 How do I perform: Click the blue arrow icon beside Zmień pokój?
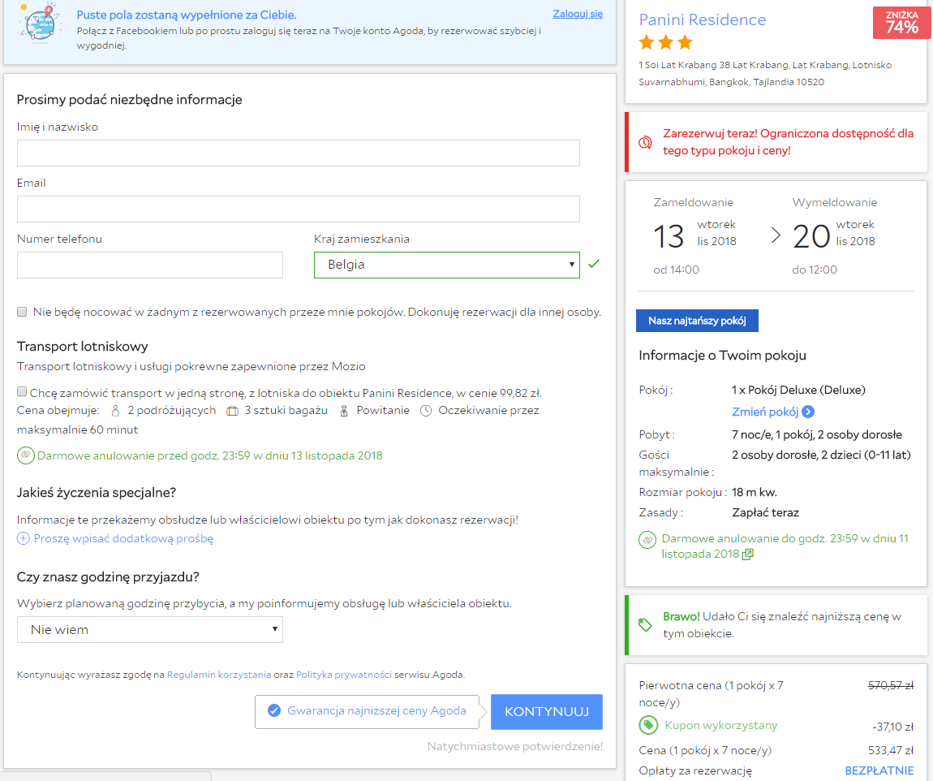(808, 412)
